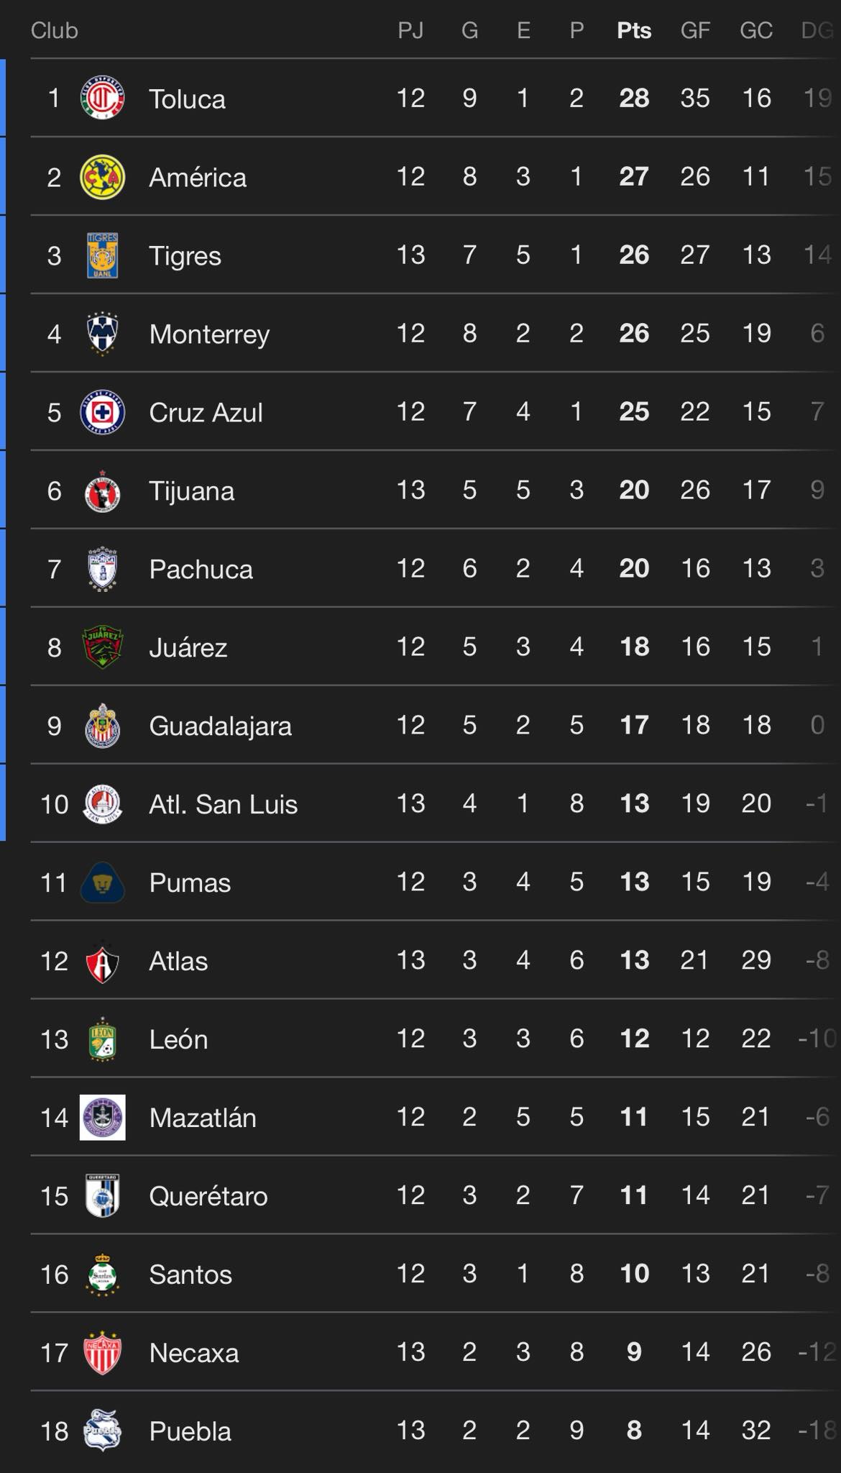Select the Monterrey team badge

102,334
